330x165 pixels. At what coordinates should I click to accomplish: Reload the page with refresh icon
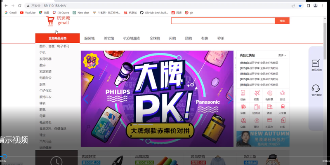[19, 6]
